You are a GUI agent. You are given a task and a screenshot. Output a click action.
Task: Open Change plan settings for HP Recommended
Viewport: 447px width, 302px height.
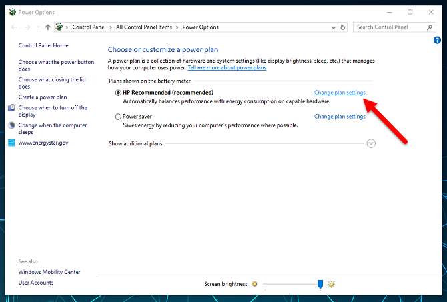tap(340, 92)
